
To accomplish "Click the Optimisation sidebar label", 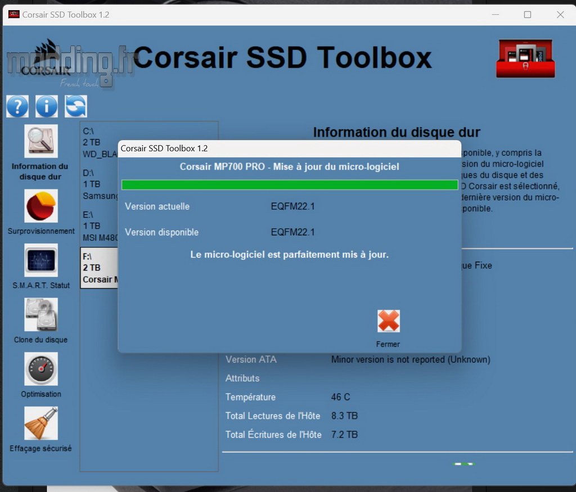I will click(x=41, y=394).
